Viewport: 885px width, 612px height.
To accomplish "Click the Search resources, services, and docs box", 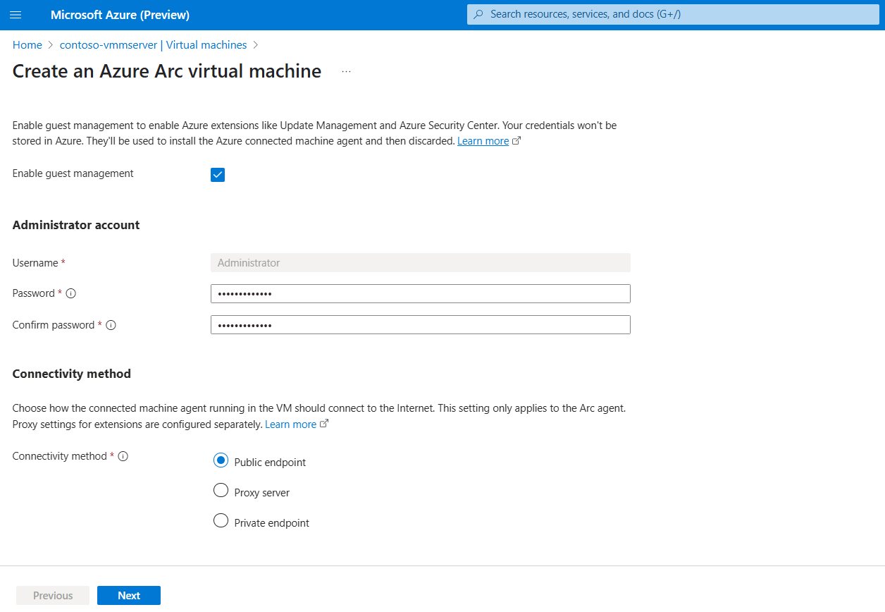I will (673, 14).
